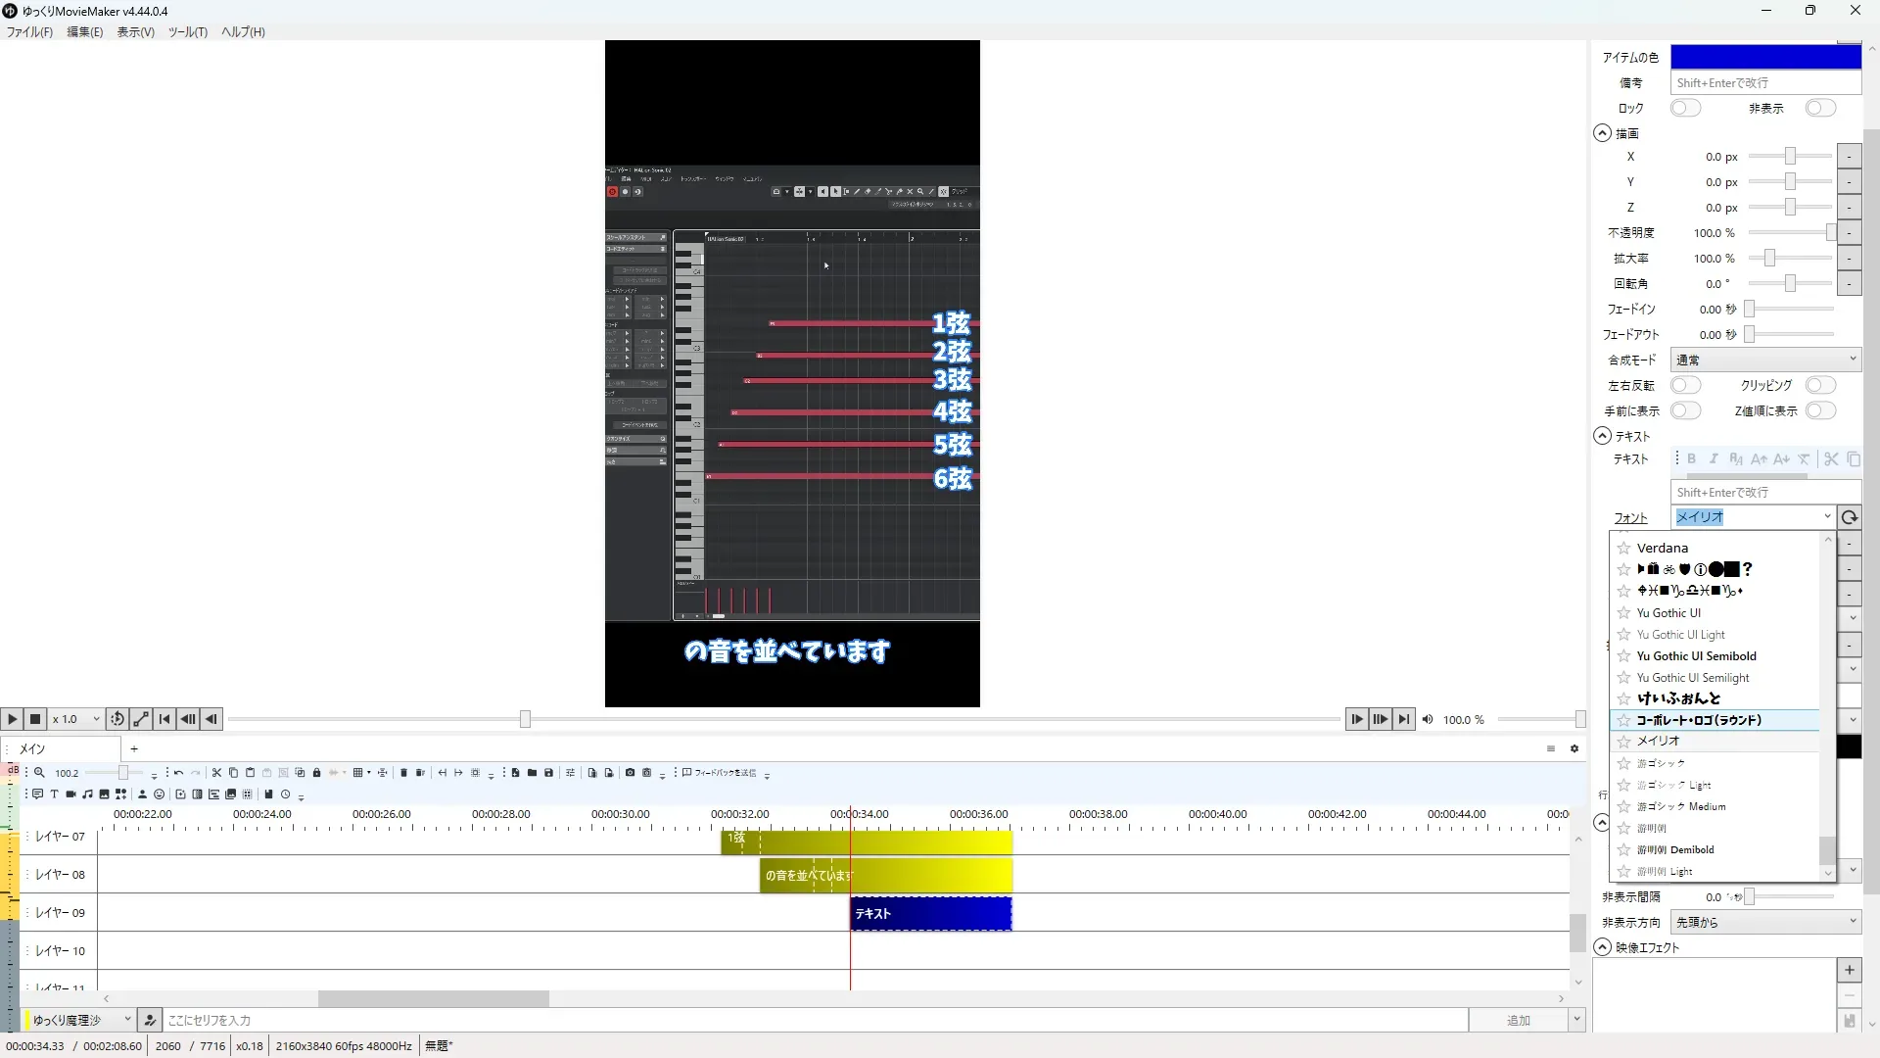Image resolution: width=1880 pixels, height=1058 pixels.
Task: Click the timeline settings gear icon
Action: pyautogui.click(x=1574, y=748)
